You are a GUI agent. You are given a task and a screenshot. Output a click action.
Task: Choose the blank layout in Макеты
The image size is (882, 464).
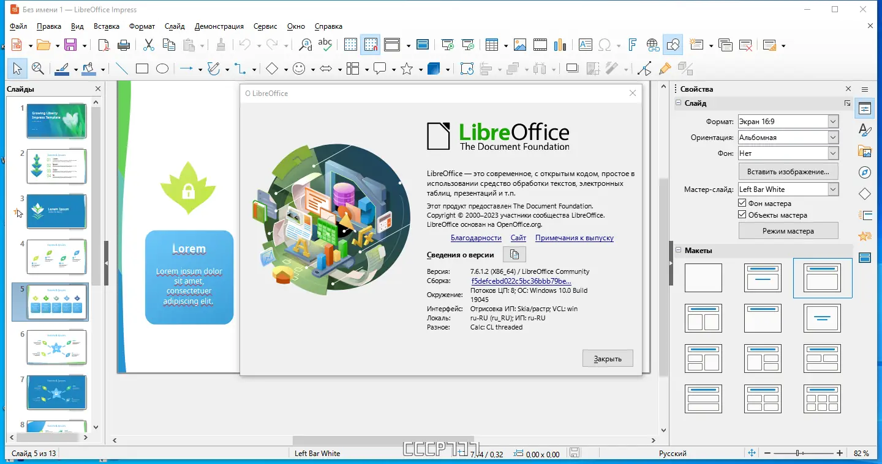coord(703,278)
